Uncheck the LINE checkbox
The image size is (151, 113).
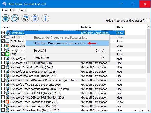tap(3, 54)
